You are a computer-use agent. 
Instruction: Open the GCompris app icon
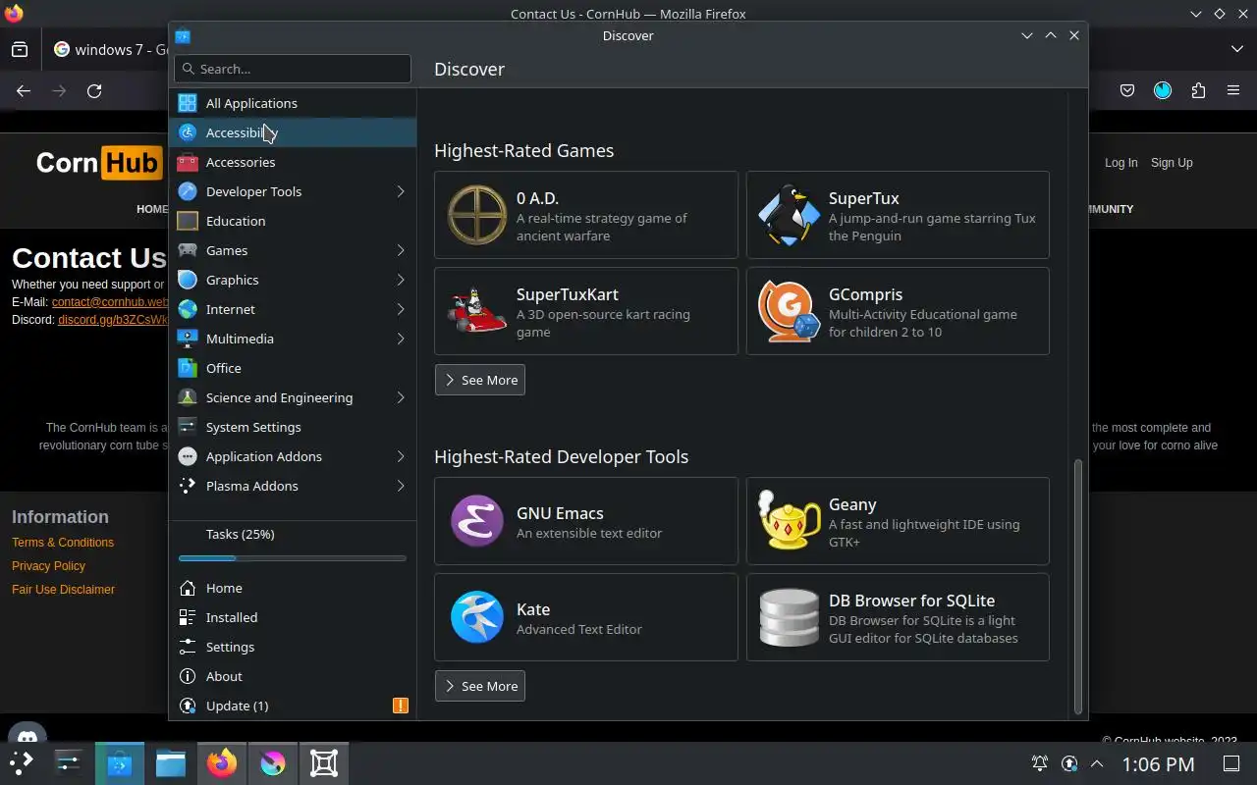[x=789, y=311]
